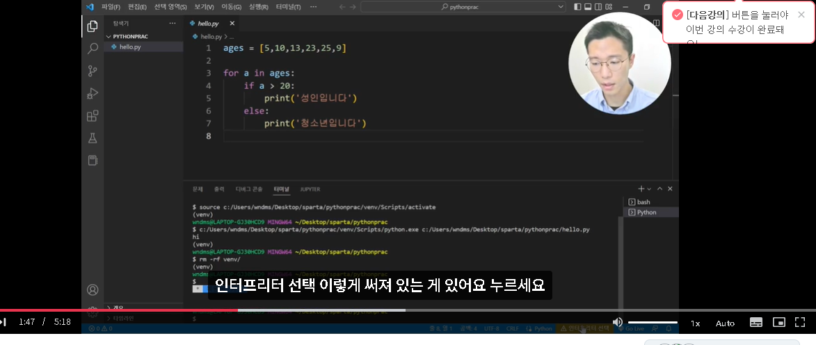Go back with the navigation arrow
Viewport: 816px width, 345px height.
click(x=342, y=7)
